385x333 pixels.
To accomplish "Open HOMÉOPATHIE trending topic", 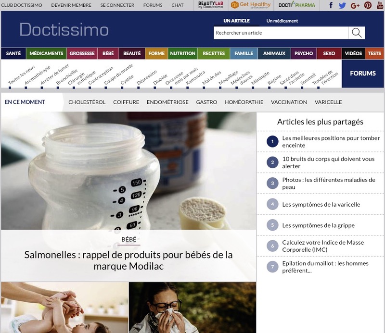I will 244,102.
